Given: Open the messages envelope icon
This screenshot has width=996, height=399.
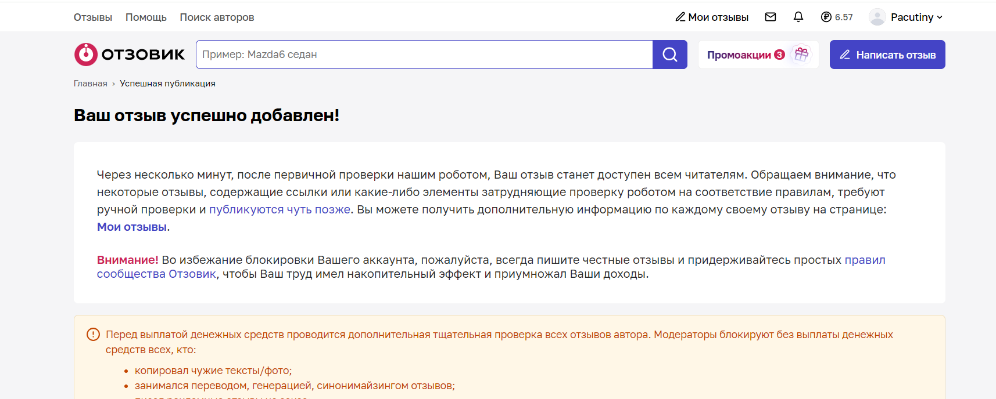Looking at the screenshot, I should tap(771, 17).
